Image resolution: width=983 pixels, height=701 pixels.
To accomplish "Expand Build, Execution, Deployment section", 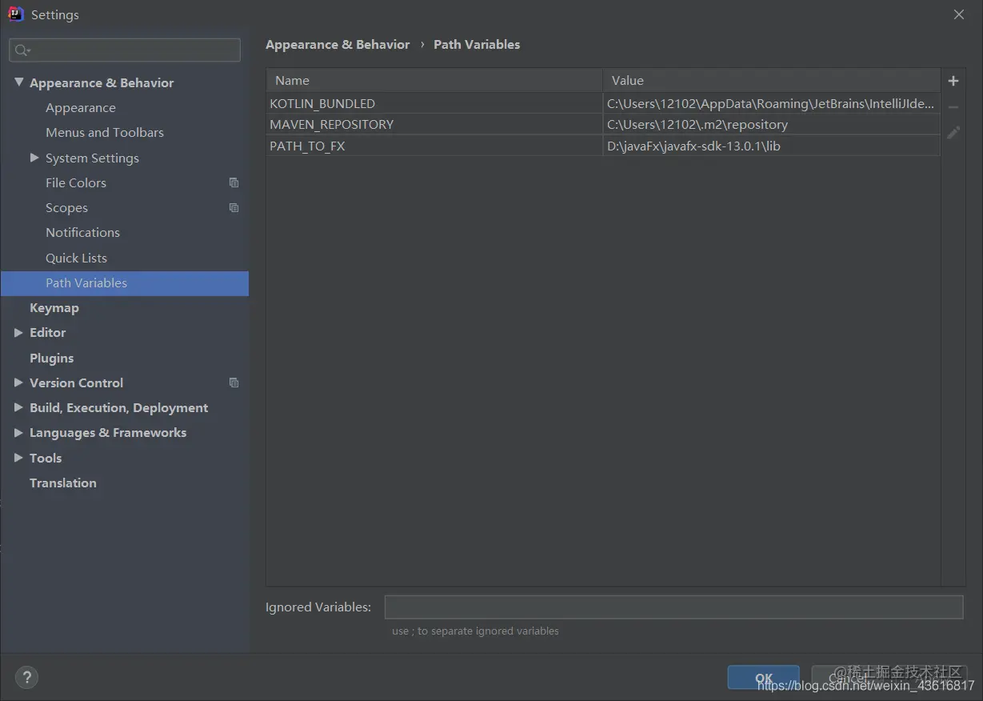I will [x=18, y=407].
